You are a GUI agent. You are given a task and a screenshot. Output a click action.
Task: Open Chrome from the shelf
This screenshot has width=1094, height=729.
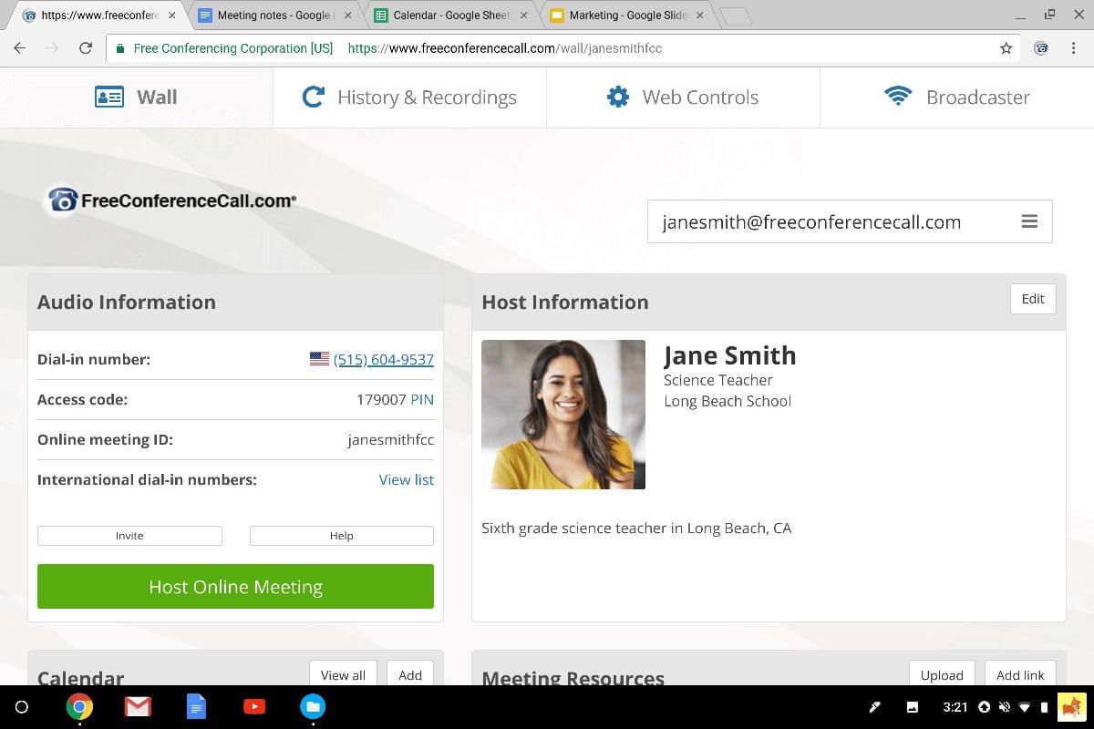[79, 706]
